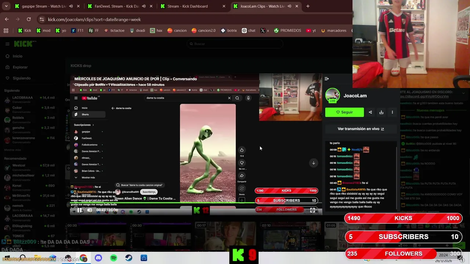Close the Stream - Kick Dashboard tab
This screenshot has width=470, height=264.
click(x=224, y=6)
